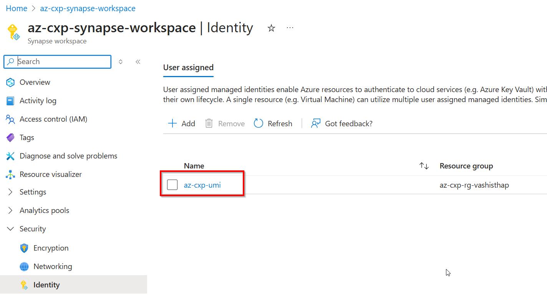Click the Access control people icon
Image resolution: width=547 pixels, height=297 pixels.
10,119
